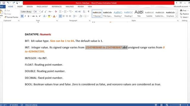Open the Calibri (Body) font name dropdown
190x106 pixels.
pos(33,12)
